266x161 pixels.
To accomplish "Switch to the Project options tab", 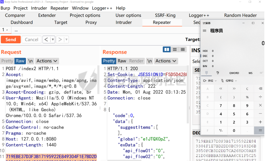I will 85,15.
